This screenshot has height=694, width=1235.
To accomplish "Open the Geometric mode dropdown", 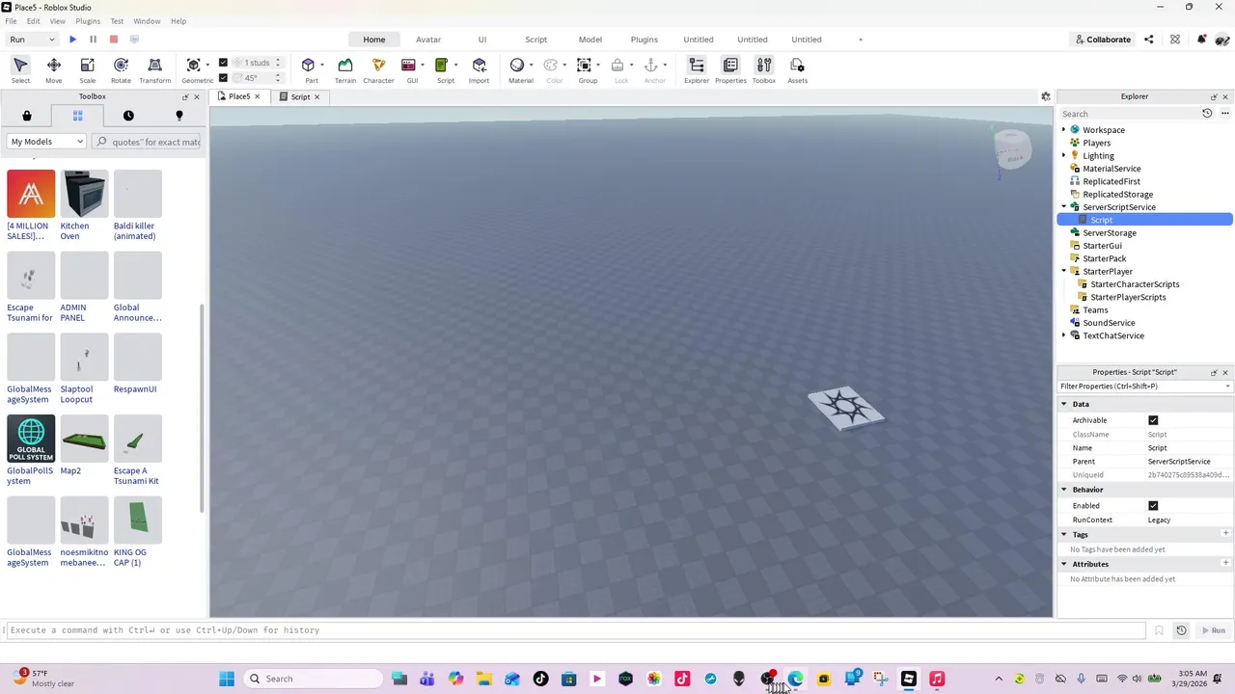I will coord(208,65).
